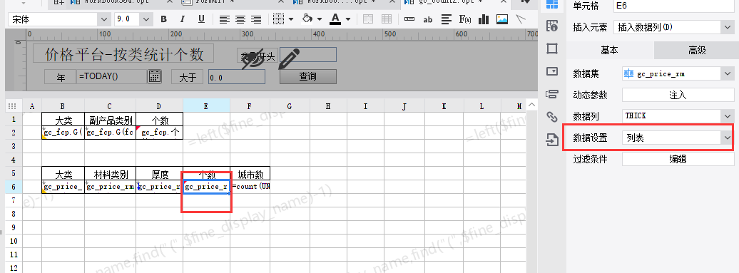Viewport: 739px width, 273px height.
Task: Click 编辑 filter condition button
Action: [x=678, y=159]
